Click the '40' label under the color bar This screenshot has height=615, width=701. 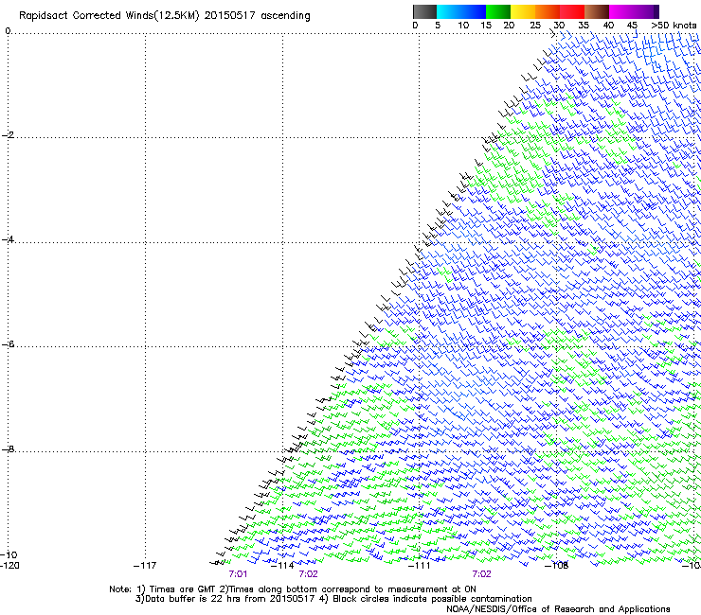pyautogui.click(x=608, y=26)
